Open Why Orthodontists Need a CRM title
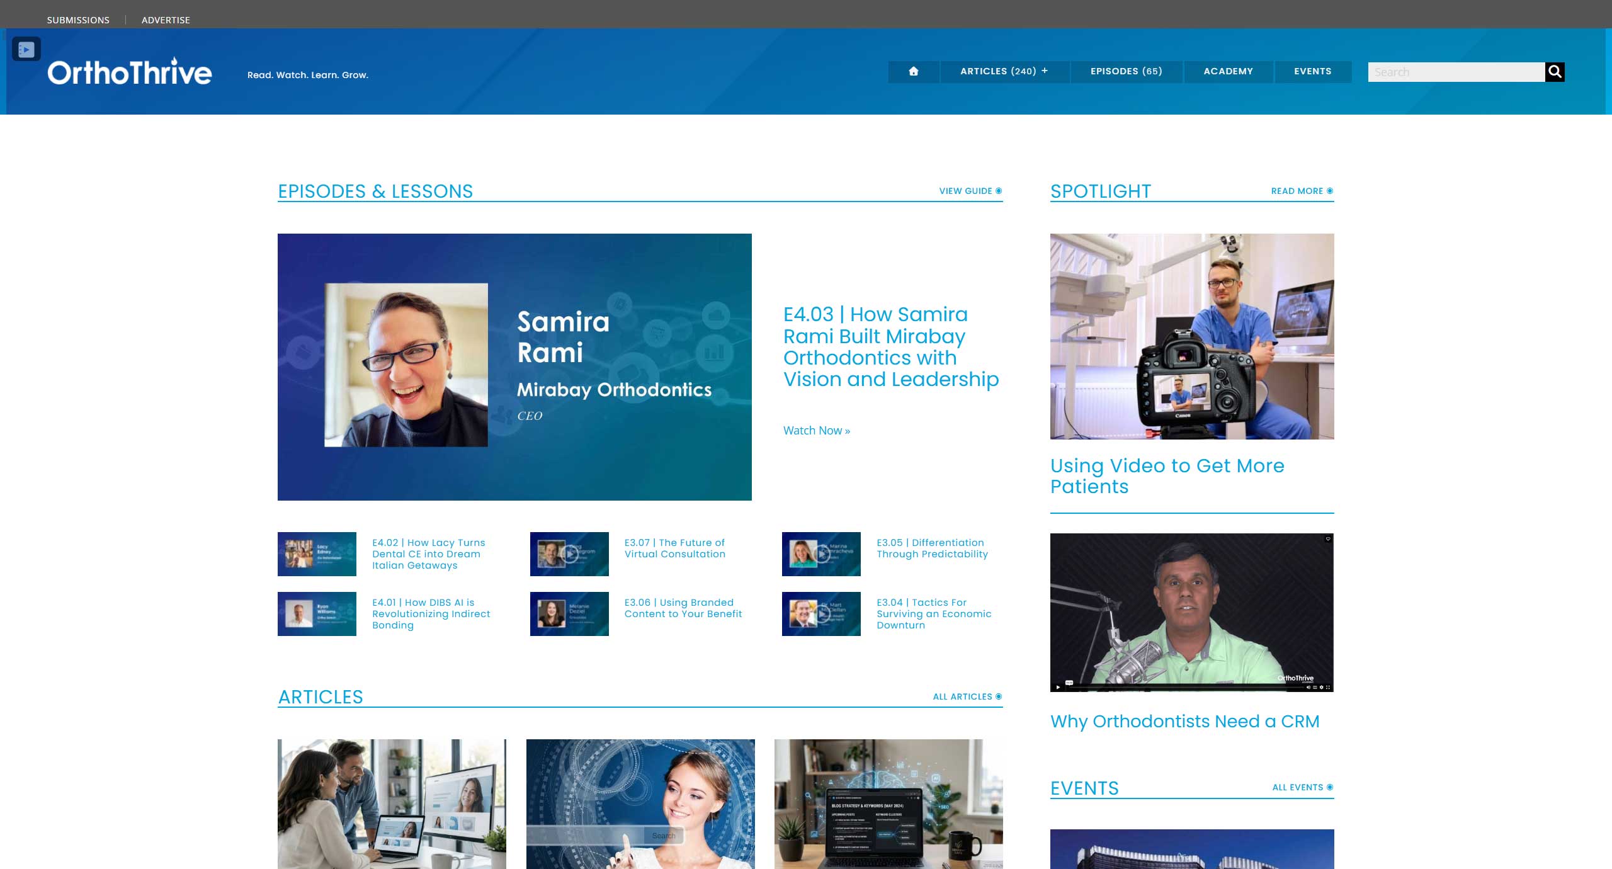 [1184, 722]
